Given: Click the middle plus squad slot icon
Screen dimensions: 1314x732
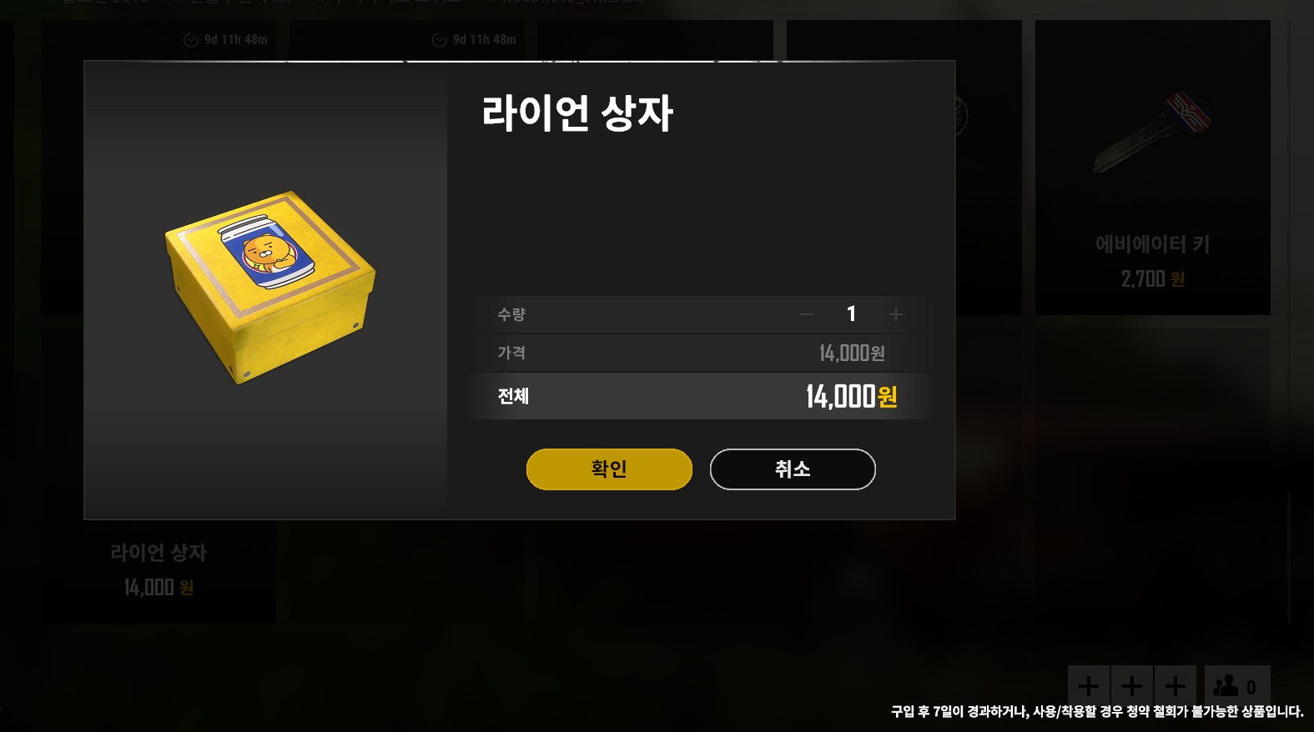Looking at the screenshot, I should 1132,686.
